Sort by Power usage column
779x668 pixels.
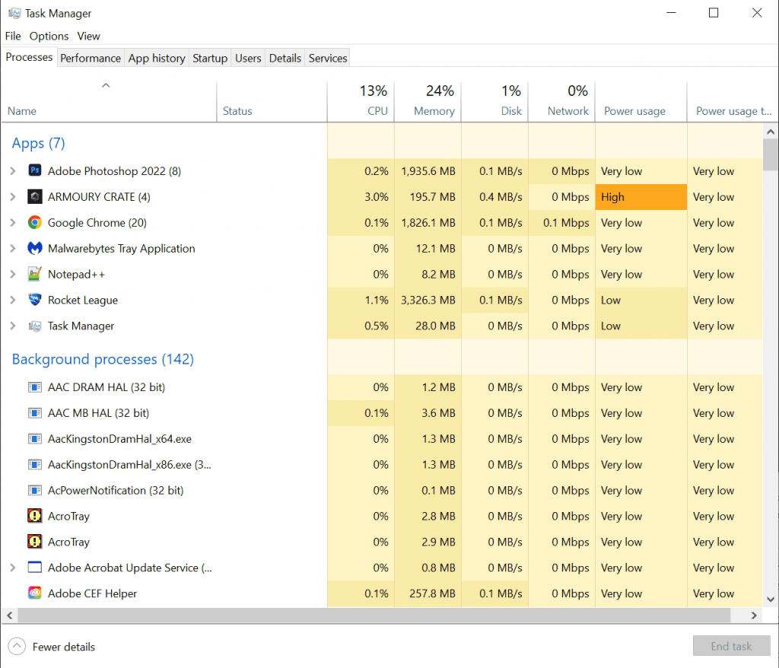coord(641,102)
